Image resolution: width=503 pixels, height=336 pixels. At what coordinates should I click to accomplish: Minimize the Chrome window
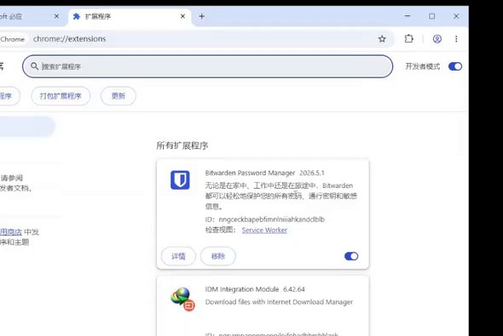pos(408,16)
